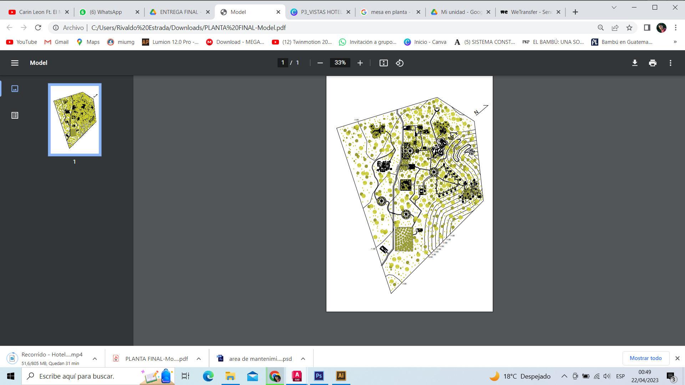685x385 pixels.
Task: Bookmark this tab with star icon
Action: (629, 27)
